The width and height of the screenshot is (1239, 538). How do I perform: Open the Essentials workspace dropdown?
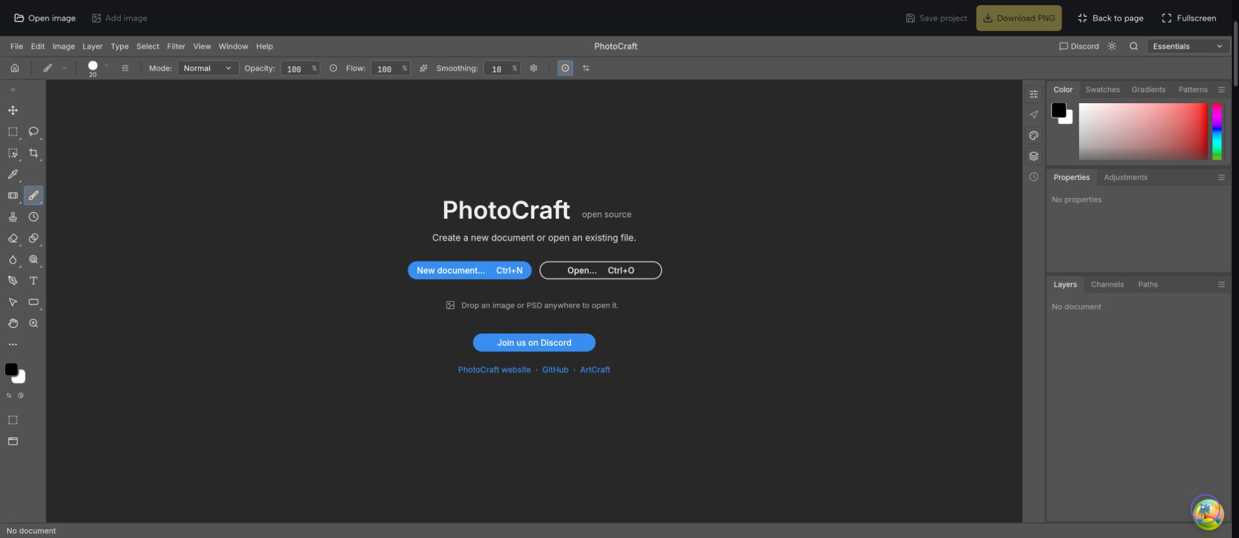click(1188, 46)
